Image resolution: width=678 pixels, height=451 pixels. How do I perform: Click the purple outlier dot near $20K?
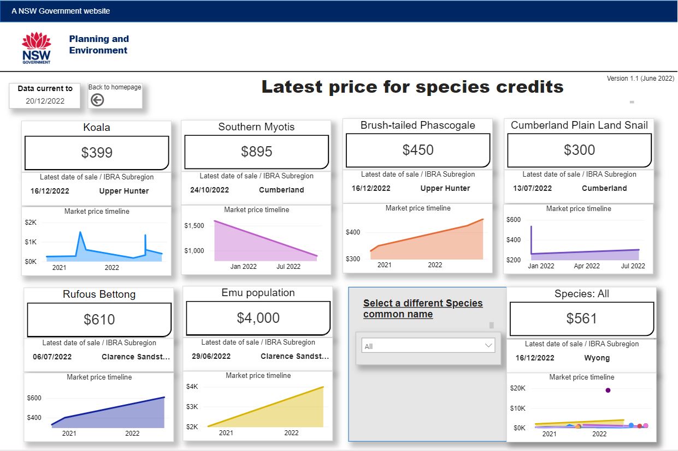[608, 390]
